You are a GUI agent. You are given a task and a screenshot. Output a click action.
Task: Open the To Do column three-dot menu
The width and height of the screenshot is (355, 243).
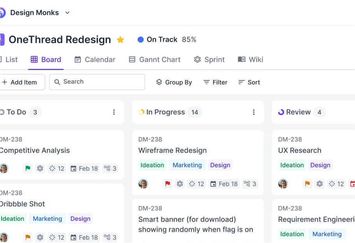pyautogui.click(x=114, y=112)
